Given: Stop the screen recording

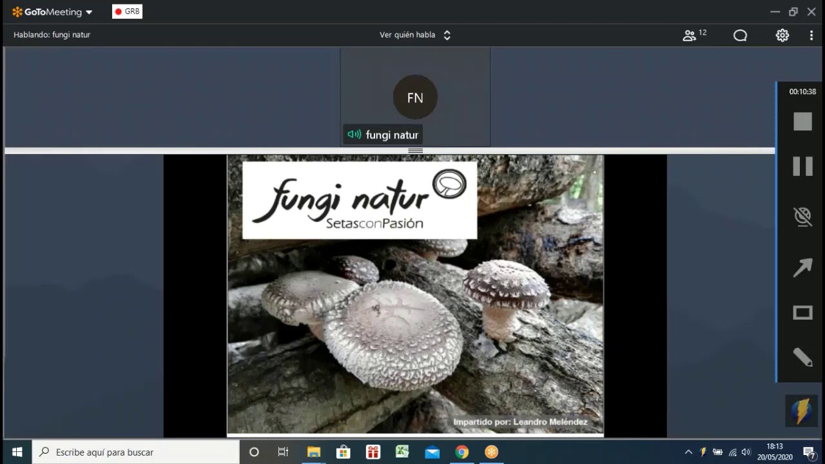Looking at the screenshot, I should (802, 121).
